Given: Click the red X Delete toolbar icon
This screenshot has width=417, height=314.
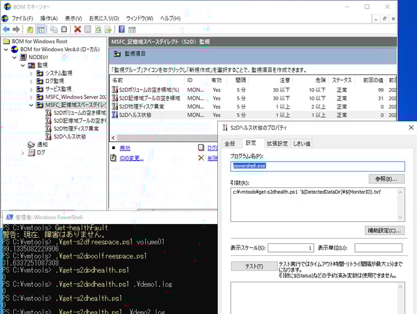Looking at the screenshot, I should 78,29.
